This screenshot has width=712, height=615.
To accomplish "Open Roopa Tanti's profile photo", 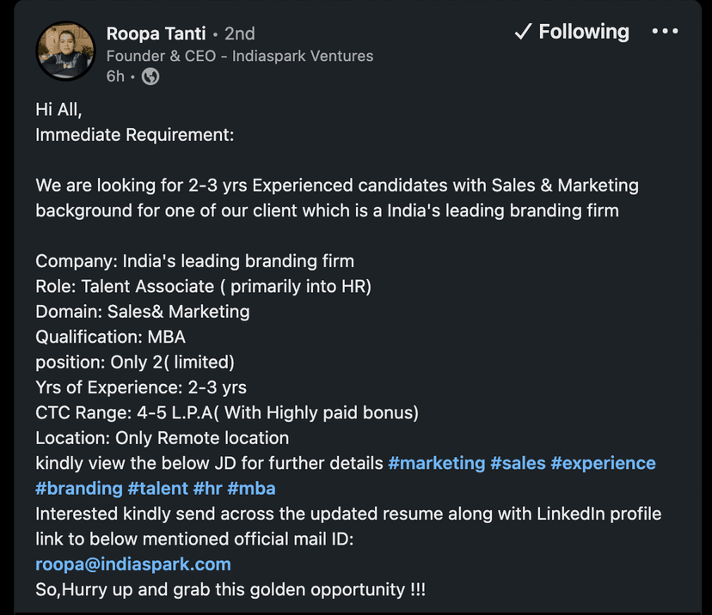I will pyautogui.click(x=64, y=52).
